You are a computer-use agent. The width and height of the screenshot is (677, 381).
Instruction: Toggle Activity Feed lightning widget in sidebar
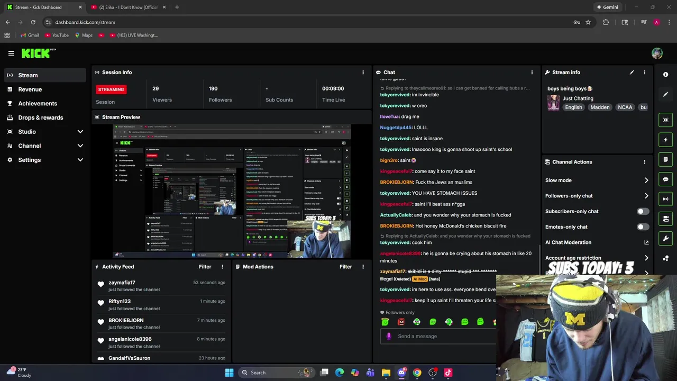[x=666, y=140]
